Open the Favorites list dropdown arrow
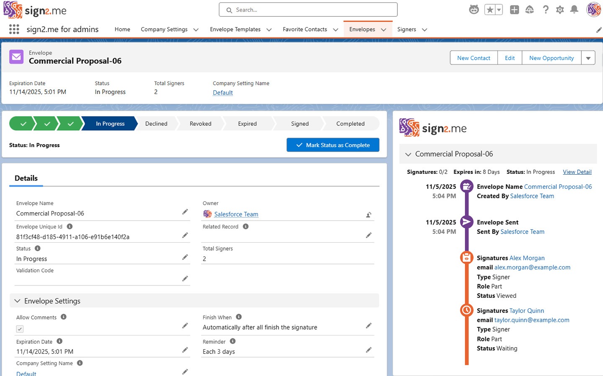 pos(499,10)
